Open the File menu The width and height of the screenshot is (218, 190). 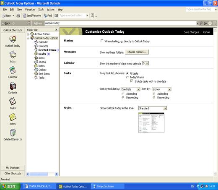point(5,10)
